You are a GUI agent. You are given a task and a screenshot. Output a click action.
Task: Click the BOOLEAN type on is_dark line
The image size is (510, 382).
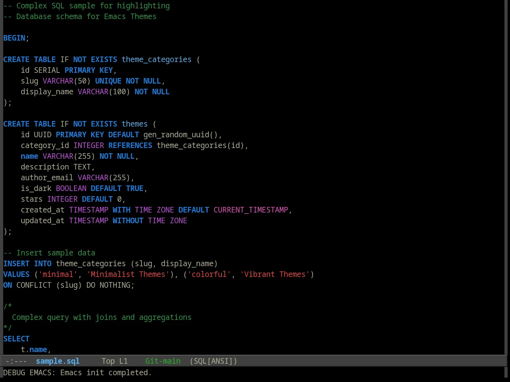pyautogui.click(x=71, y=188)
